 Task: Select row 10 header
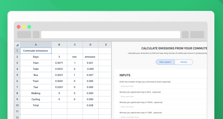17,105
